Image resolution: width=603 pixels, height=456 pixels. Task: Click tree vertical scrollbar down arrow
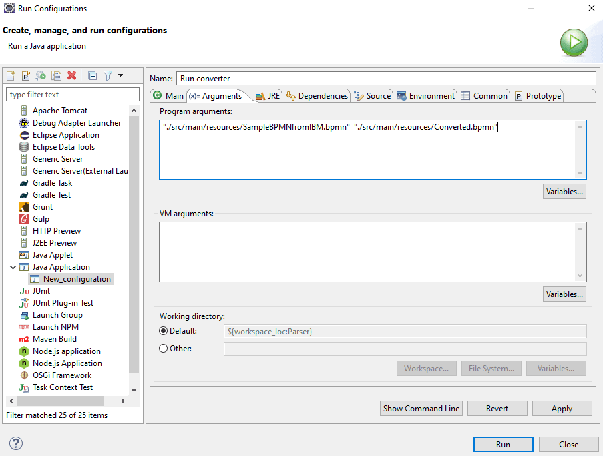point(134,389)
